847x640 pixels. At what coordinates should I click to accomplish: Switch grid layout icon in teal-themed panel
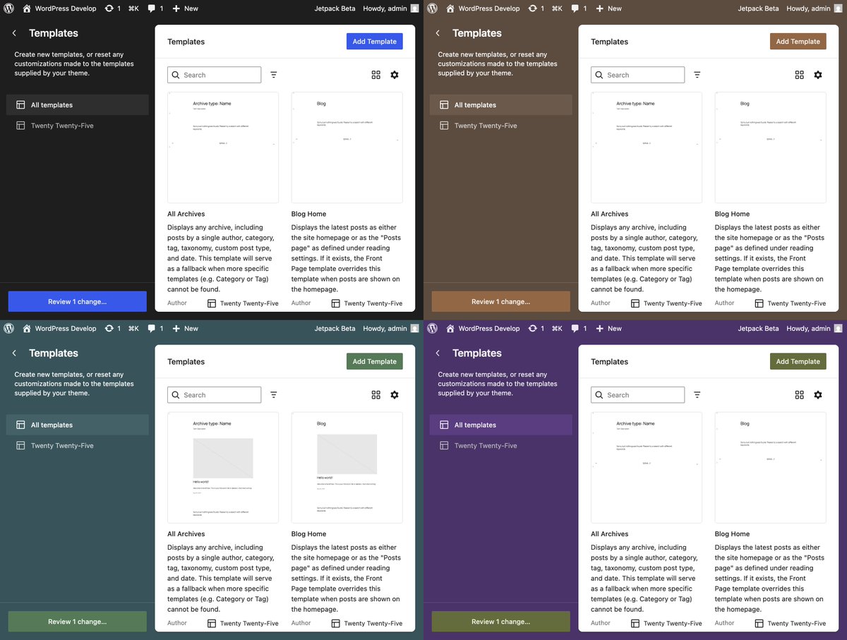coord(376,395)
